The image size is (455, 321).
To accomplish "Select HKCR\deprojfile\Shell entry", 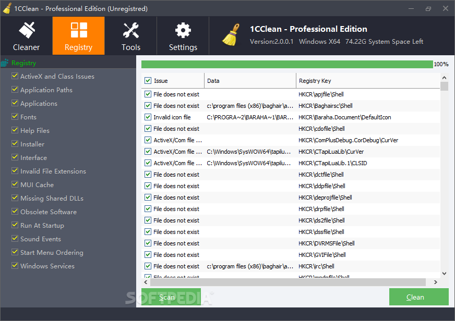I will tap(325, 197).
